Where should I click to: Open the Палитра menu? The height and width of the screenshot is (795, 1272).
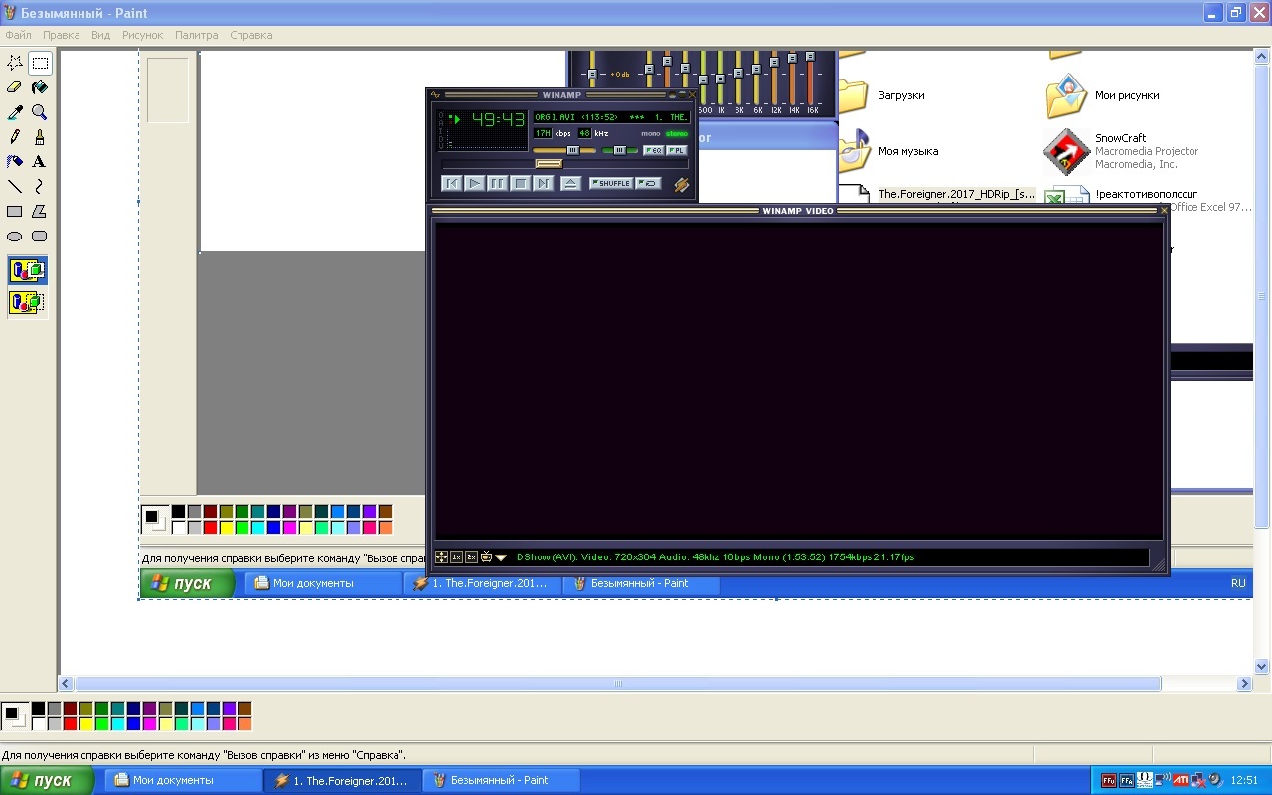point(197,35)
